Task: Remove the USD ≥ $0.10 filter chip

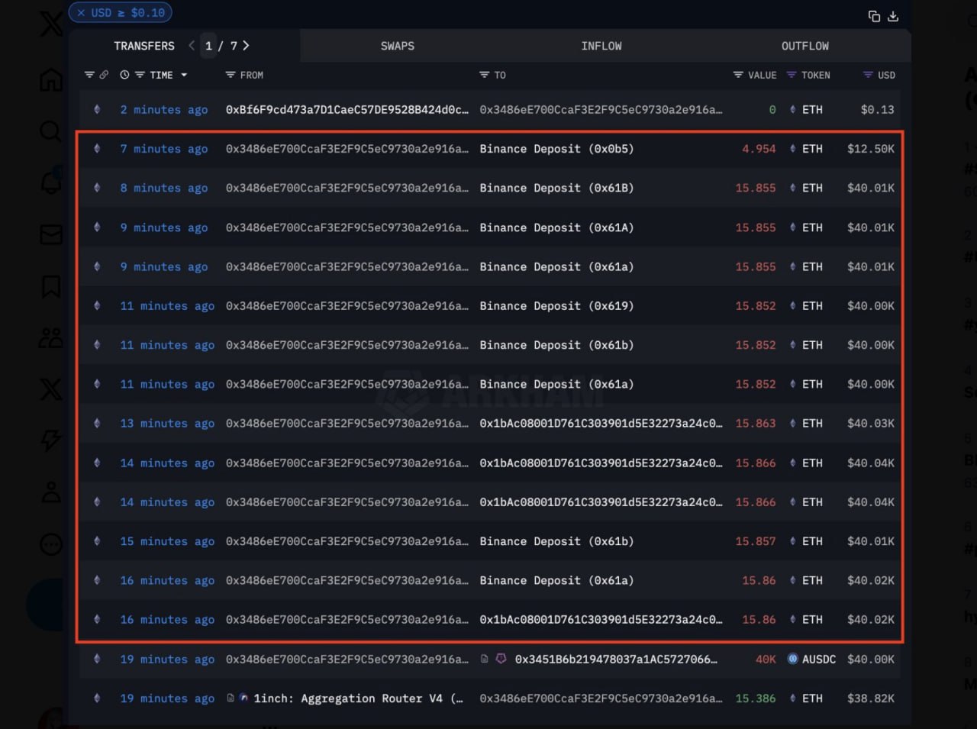Action: pyautogui.click(x=81, y=13)
